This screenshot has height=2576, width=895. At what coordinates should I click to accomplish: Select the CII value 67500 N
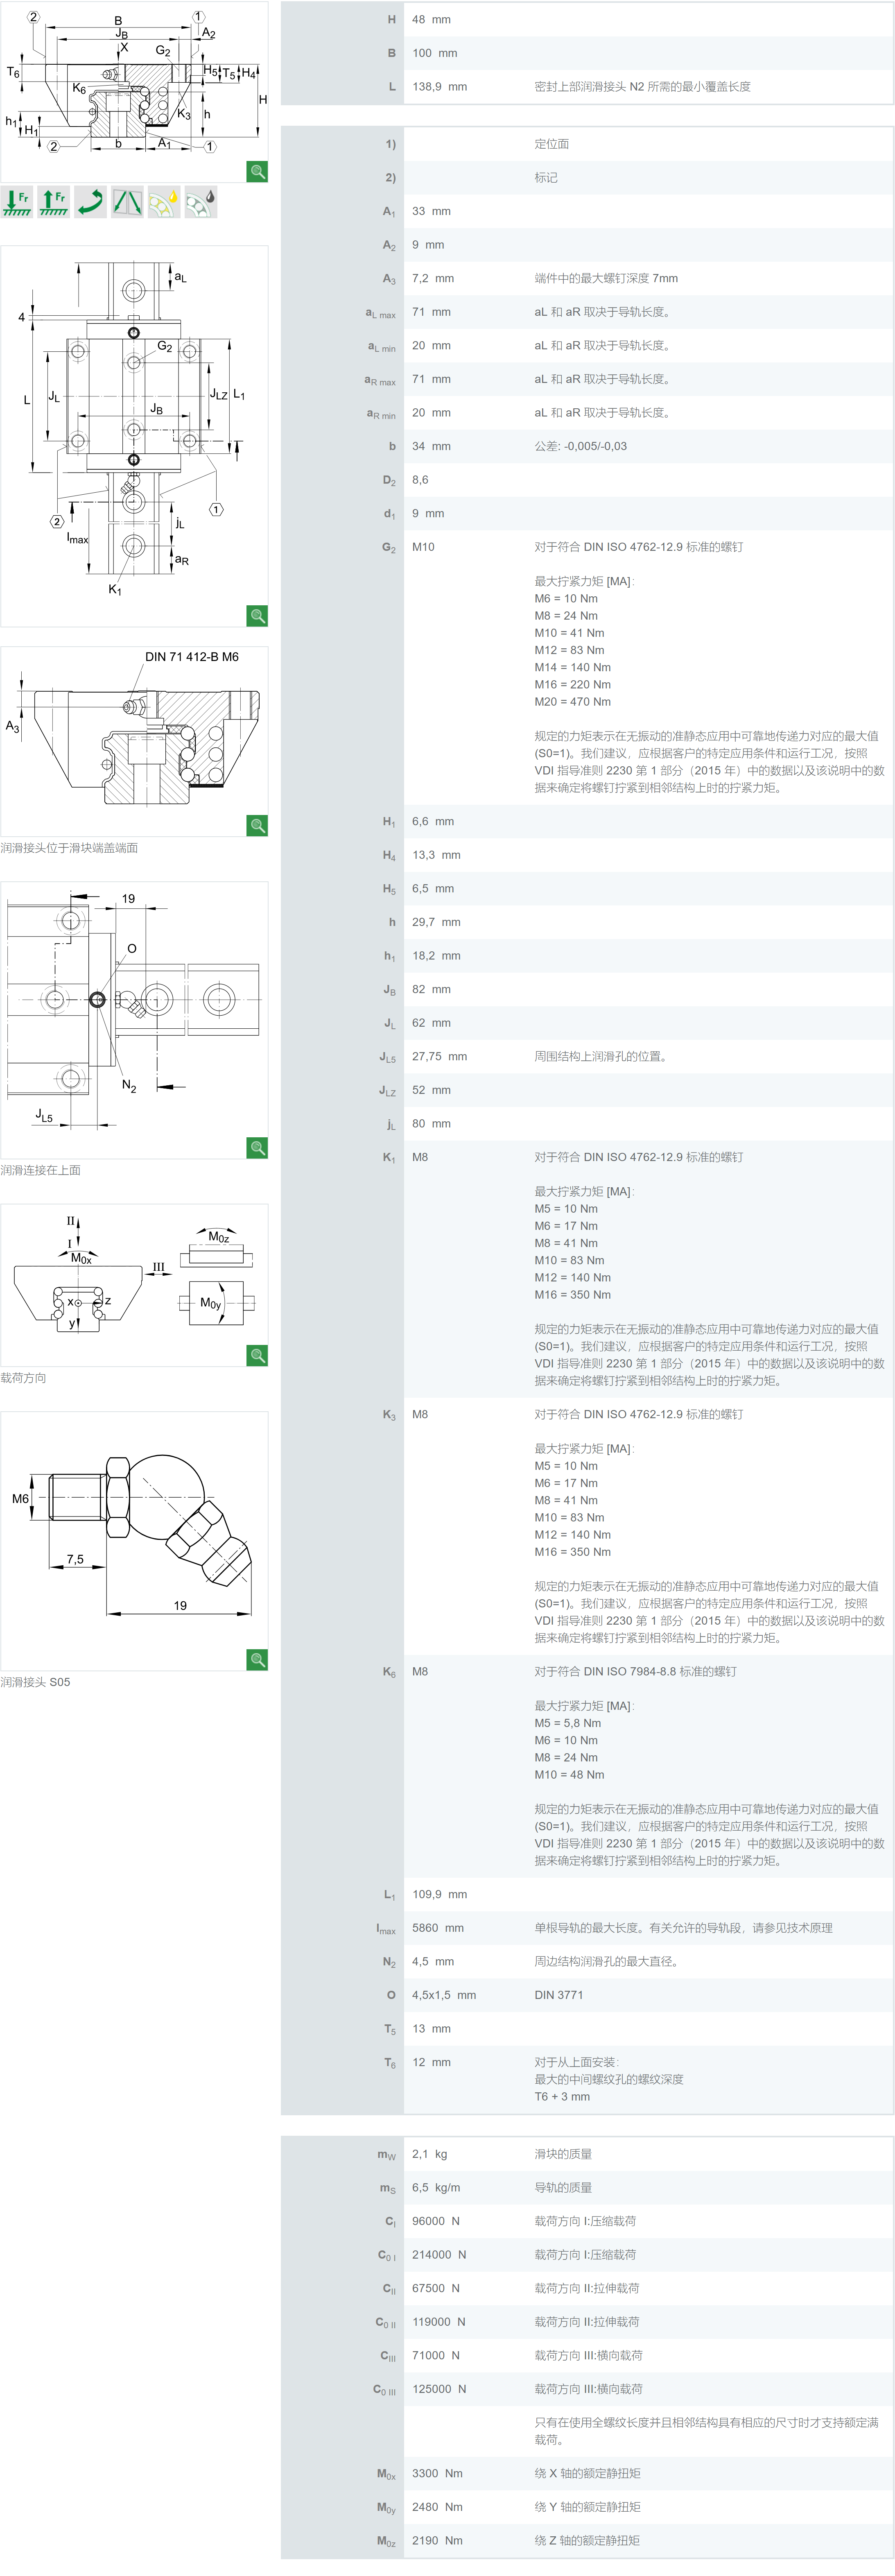pos(436,2288)
